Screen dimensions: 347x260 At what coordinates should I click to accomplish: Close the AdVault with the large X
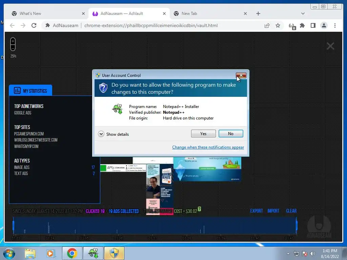330,46
